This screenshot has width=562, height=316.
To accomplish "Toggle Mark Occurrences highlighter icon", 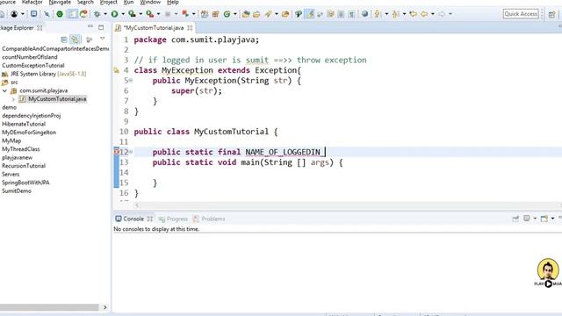I will click(310, 14).
